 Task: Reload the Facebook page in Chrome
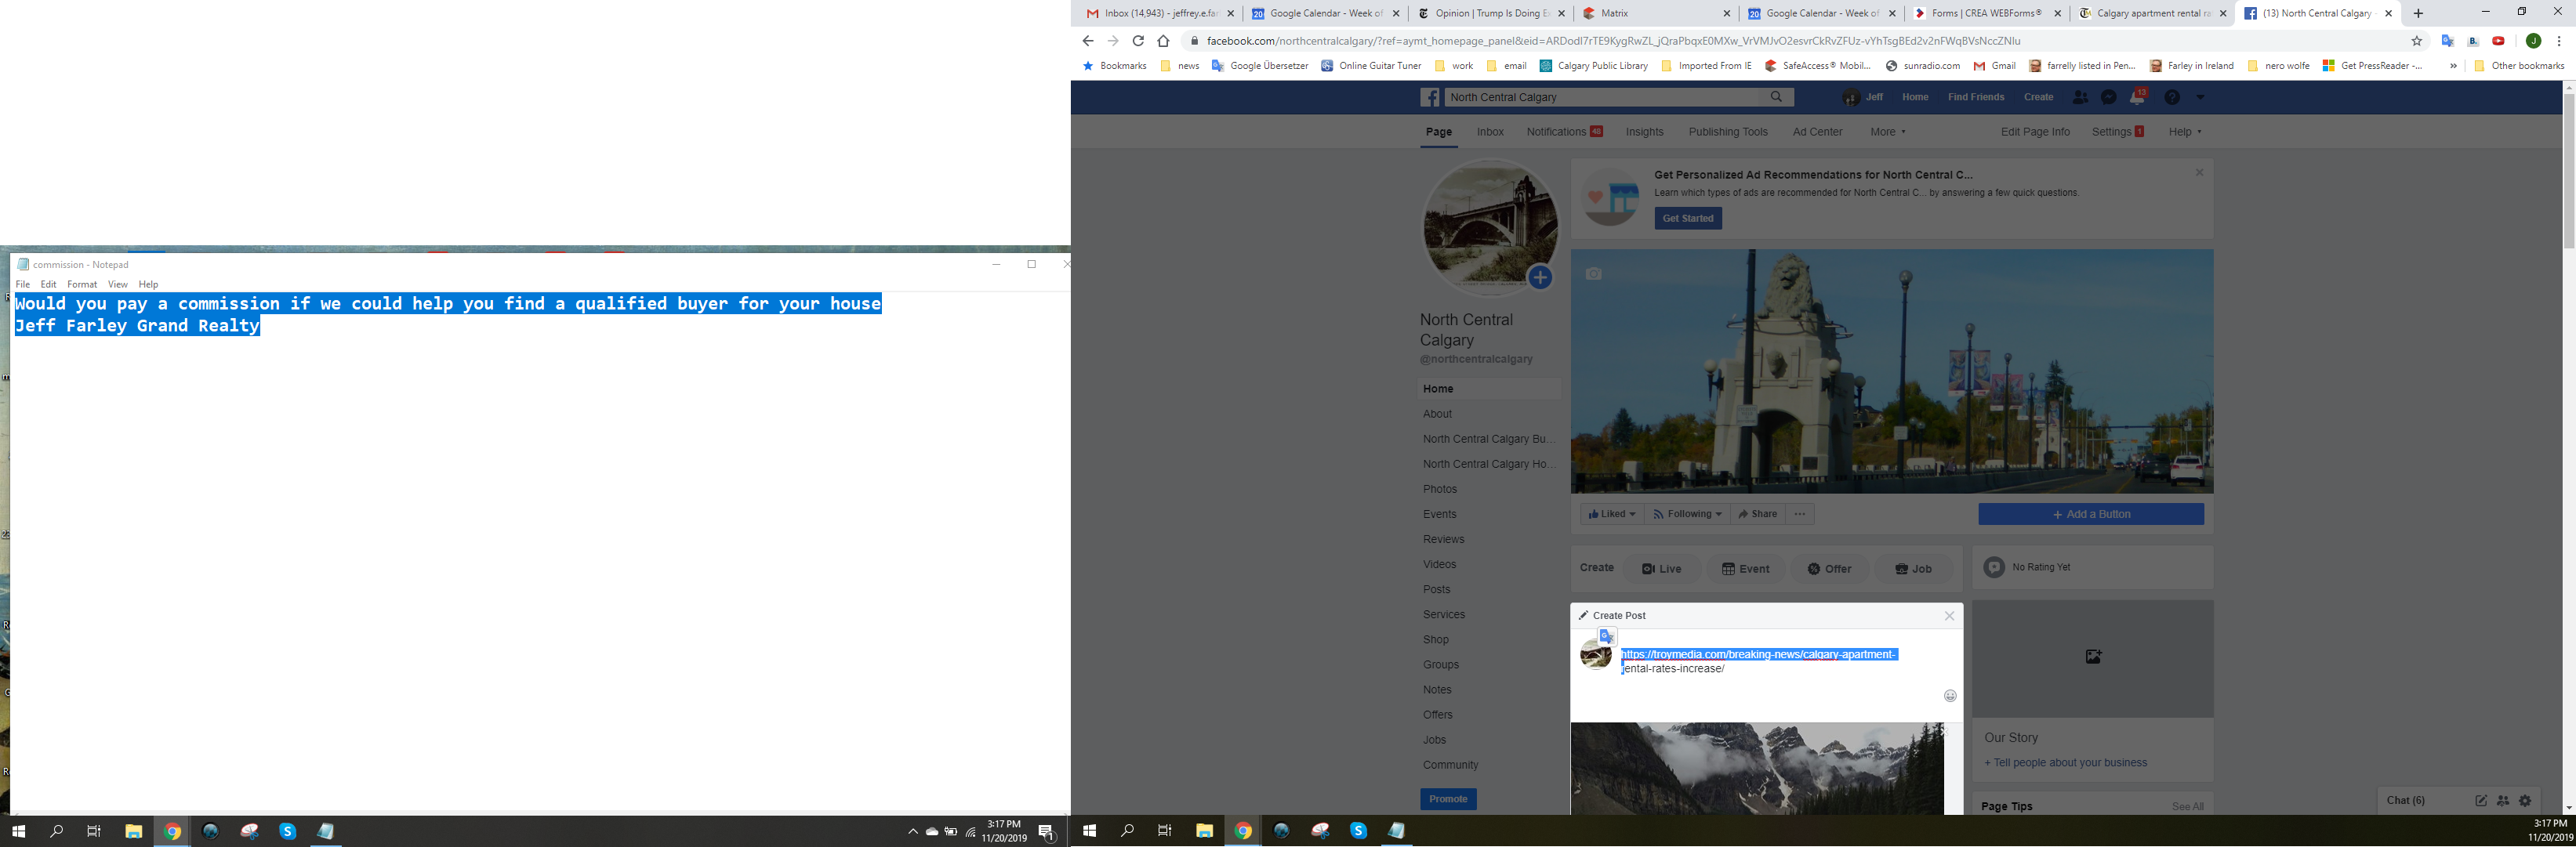(x=1138, y=41)
